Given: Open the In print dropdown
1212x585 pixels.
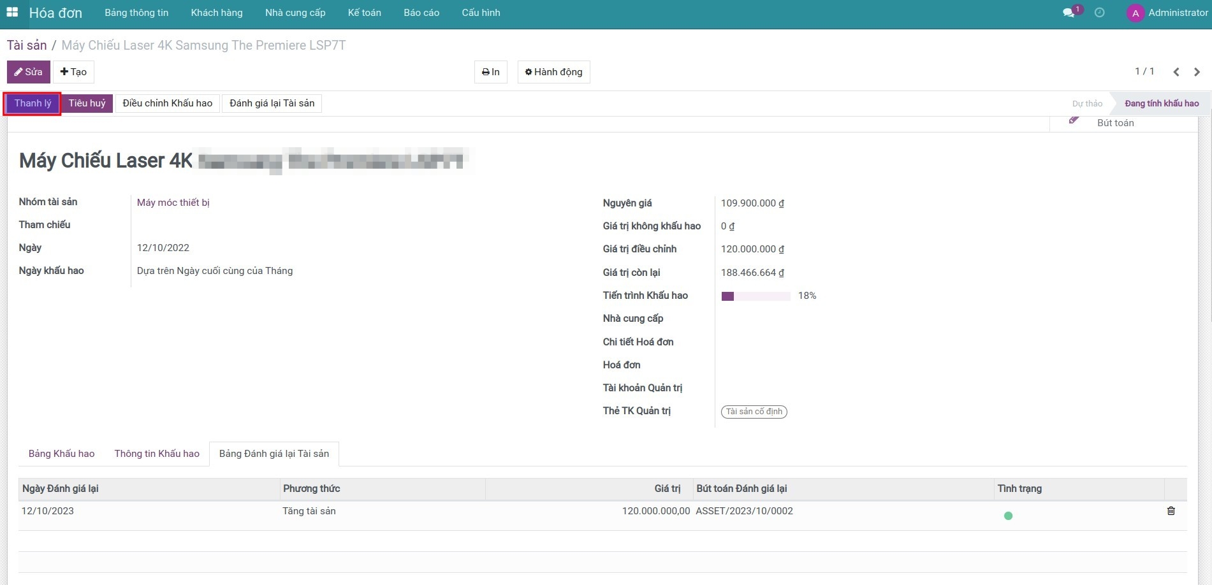Looking at the screenshot, I should tap(490, 72).
